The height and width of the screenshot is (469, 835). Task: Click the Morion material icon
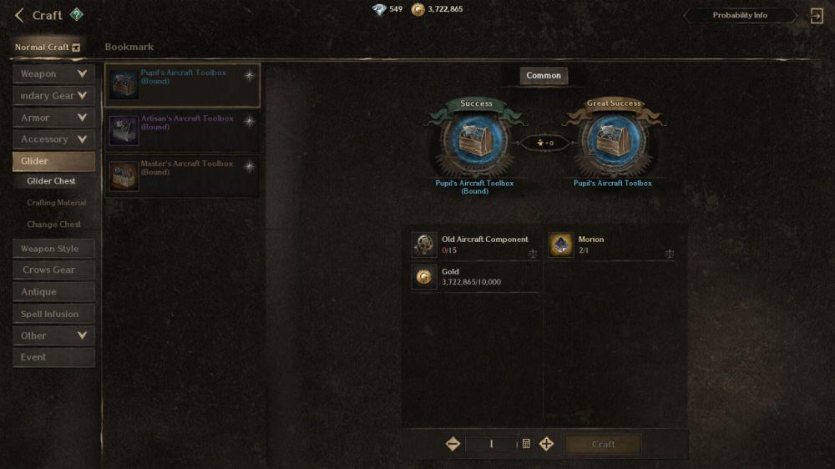(x=561, y=245)
